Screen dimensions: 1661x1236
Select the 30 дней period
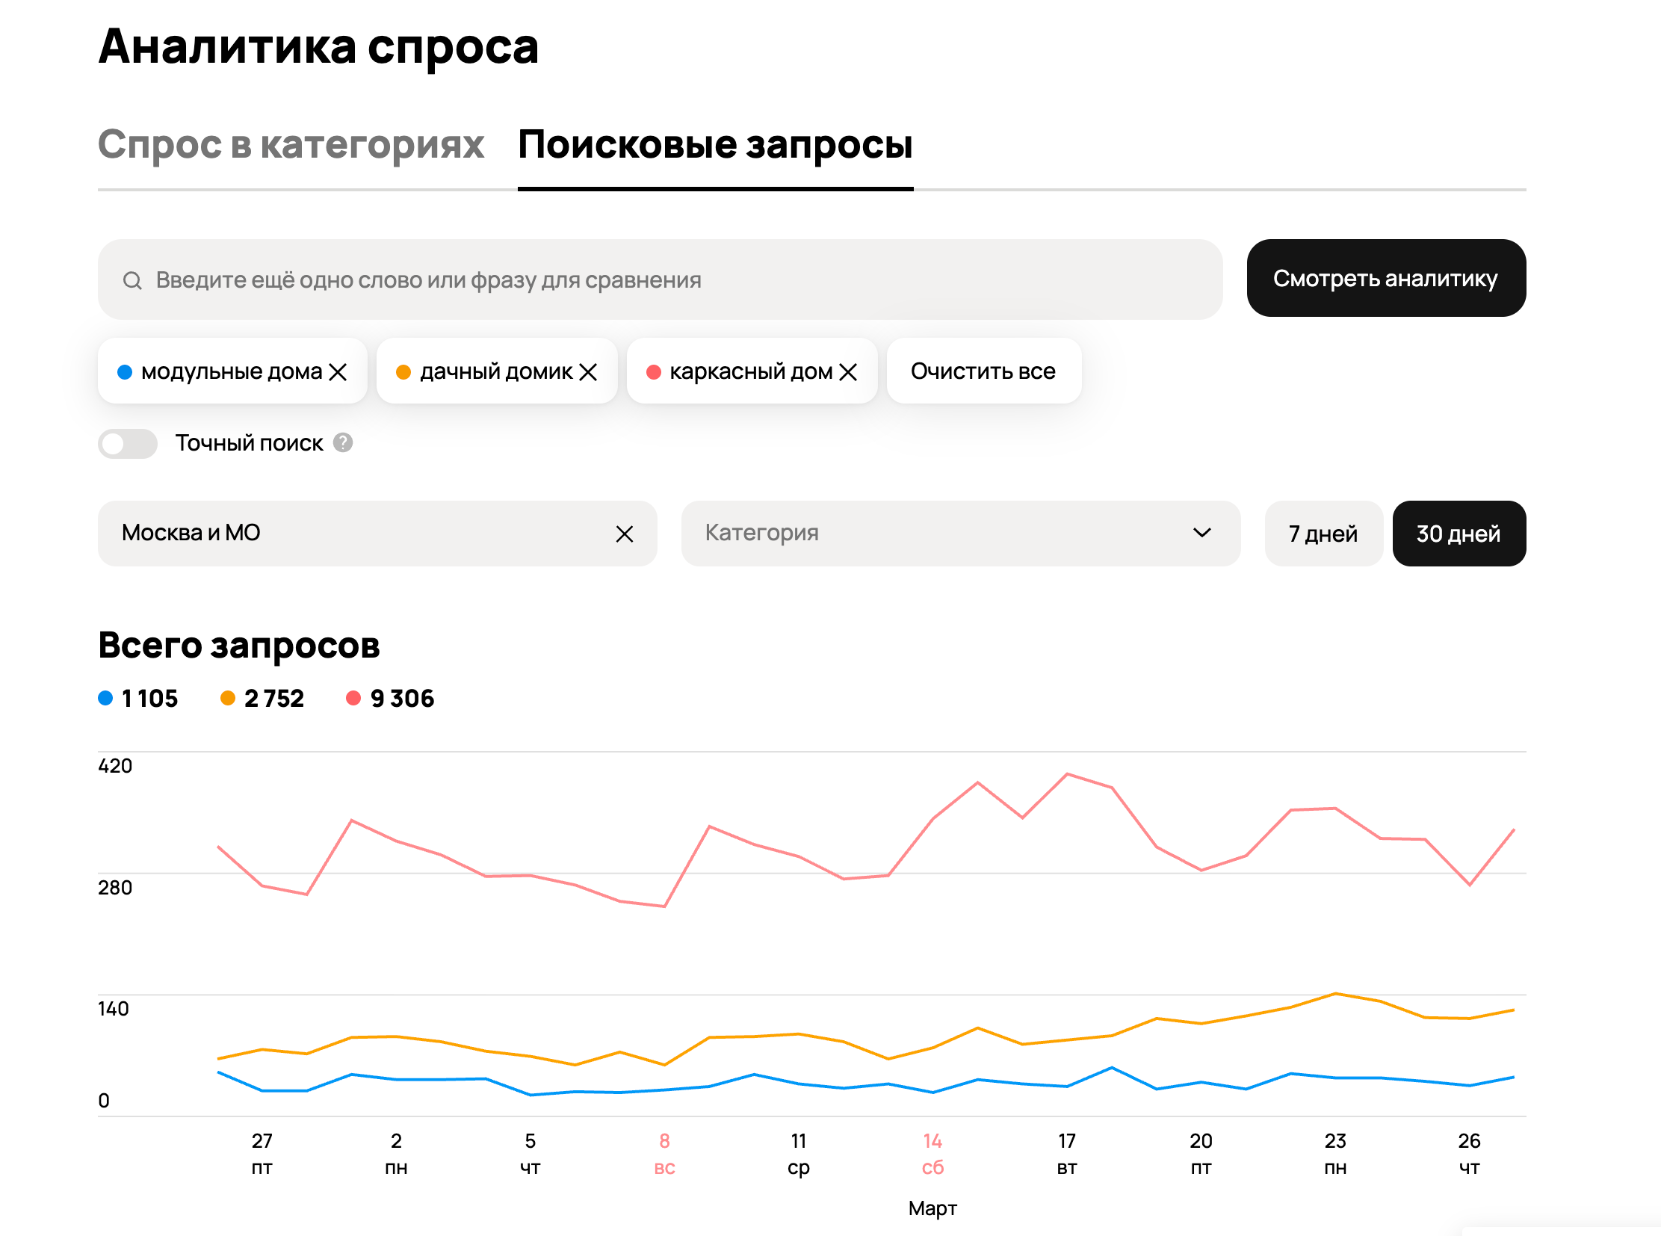click(x=1459, y=534)
